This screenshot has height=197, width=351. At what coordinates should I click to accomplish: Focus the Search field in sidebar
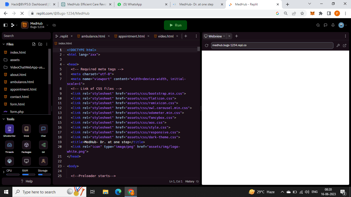click(x=26, y=36)
